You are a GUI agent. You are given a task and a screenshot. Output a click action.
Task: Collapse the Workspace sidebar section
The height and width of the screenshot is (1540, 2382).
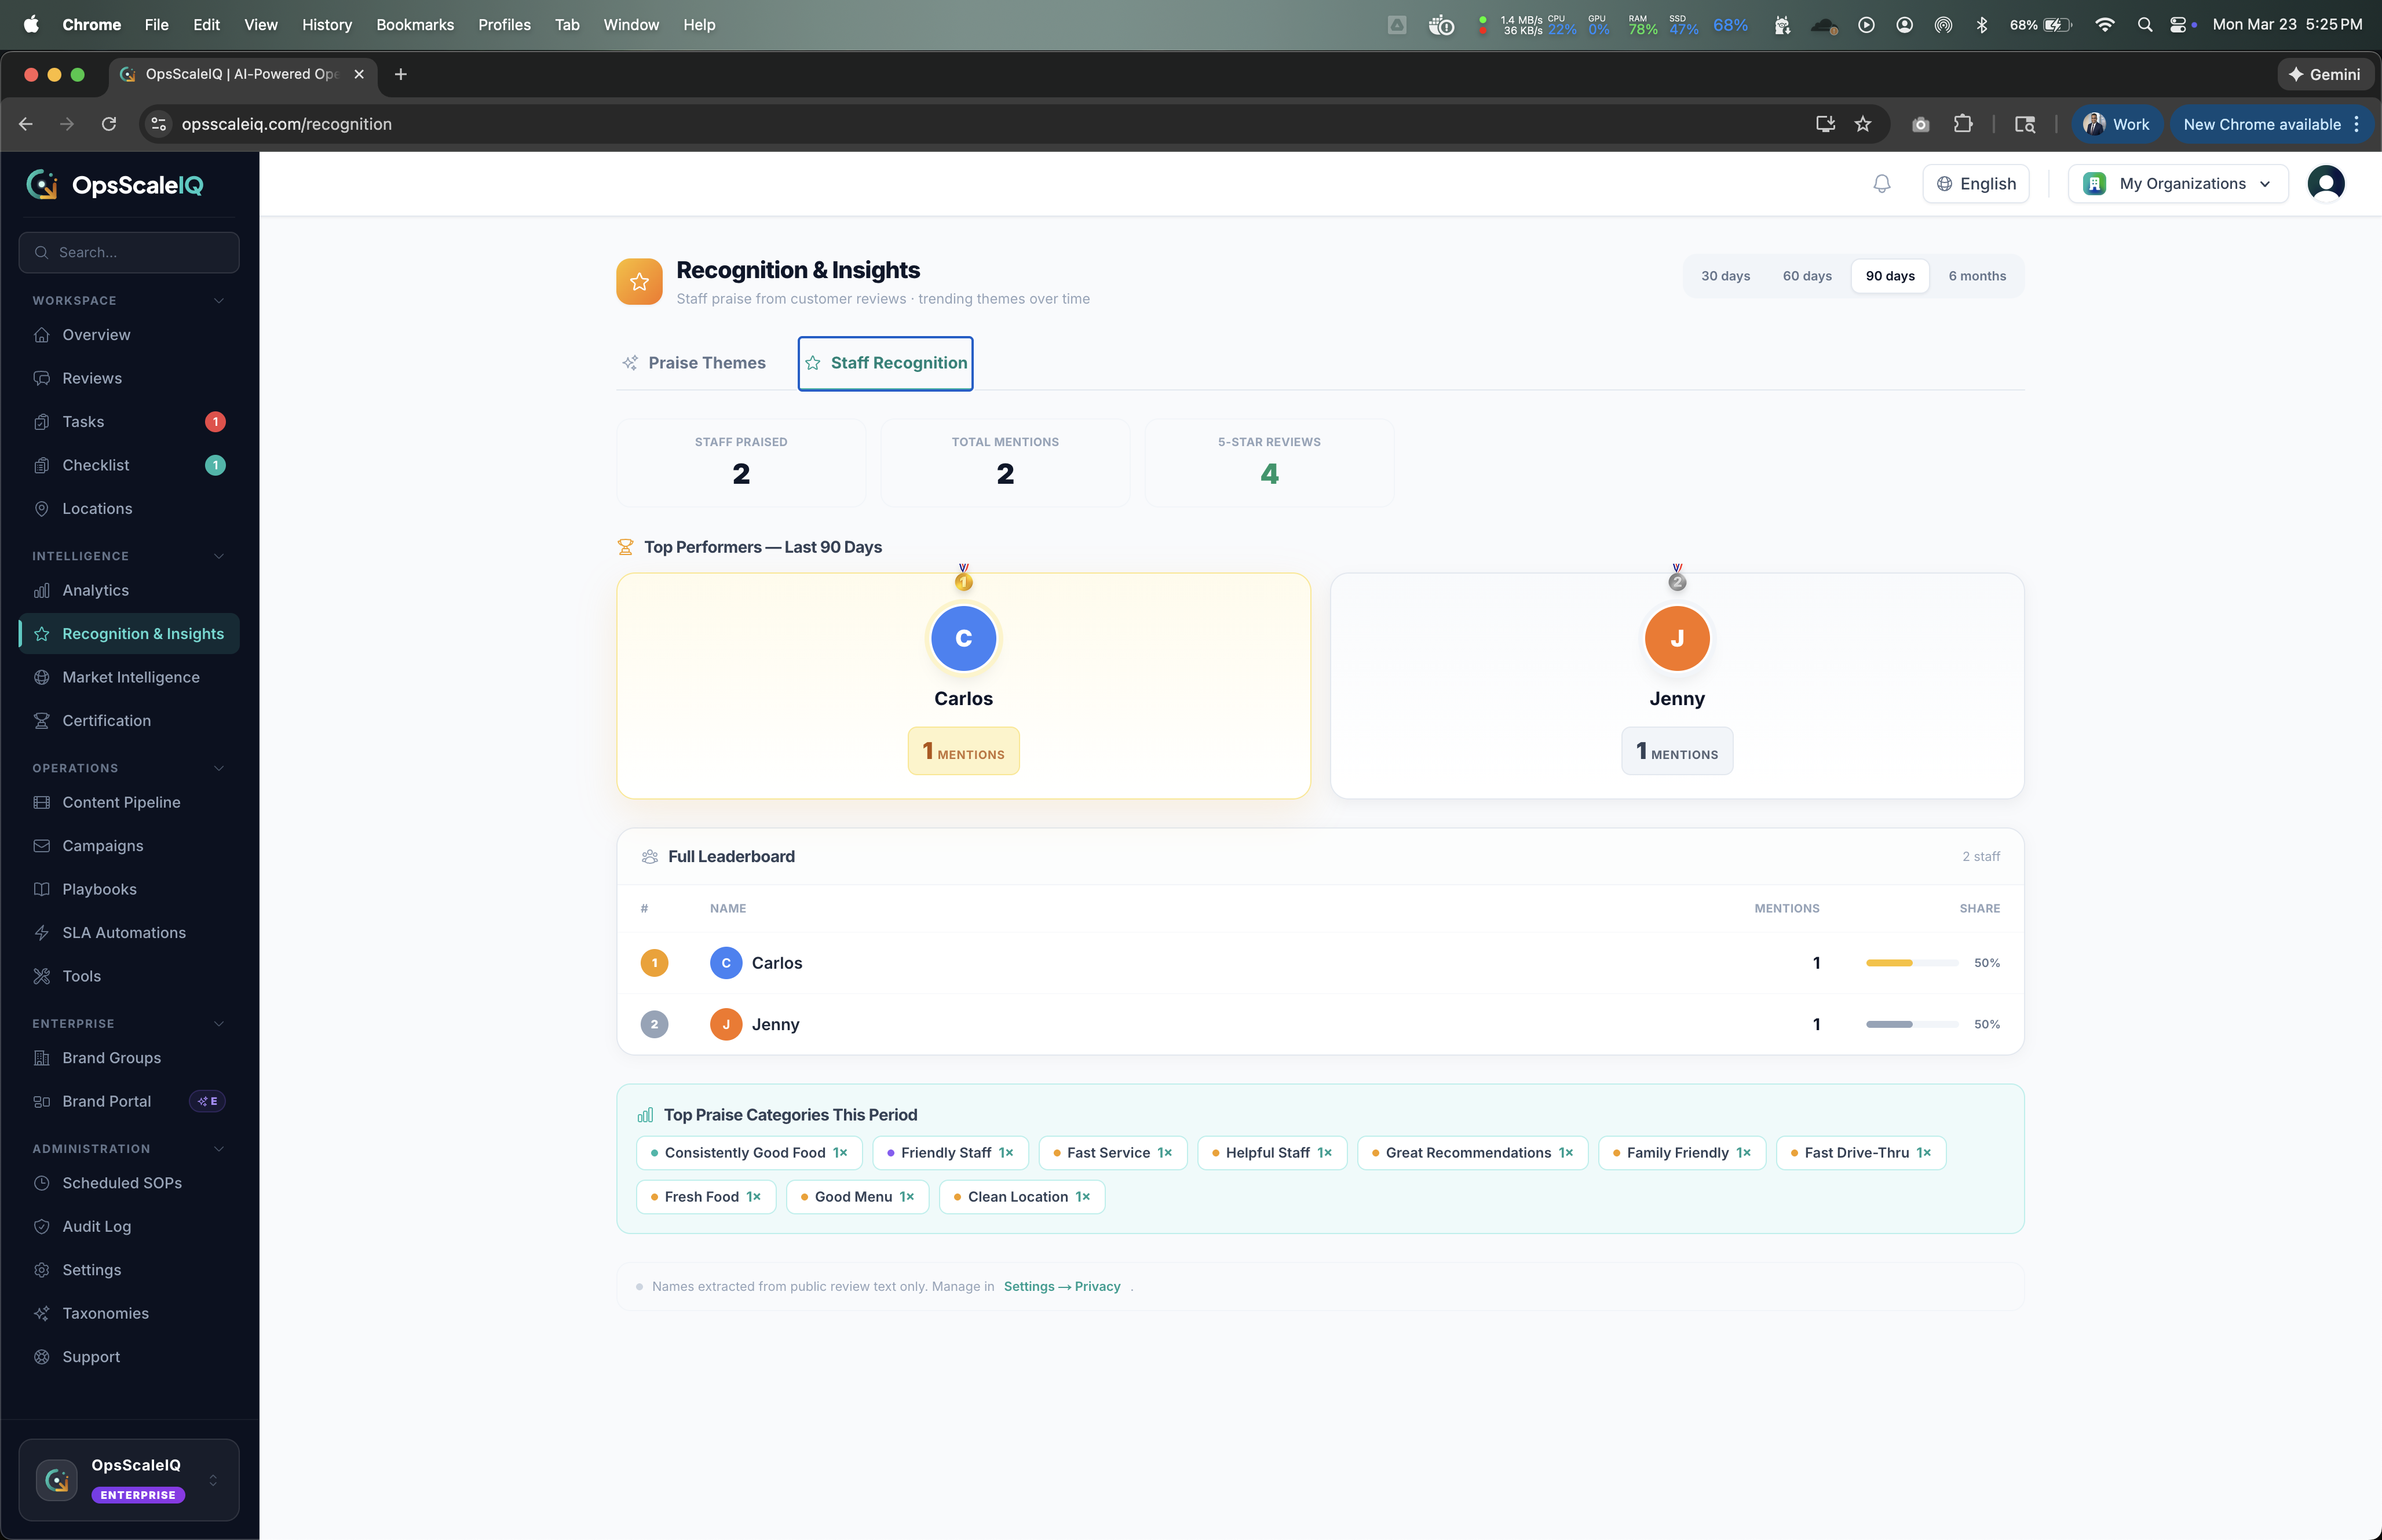219,301
